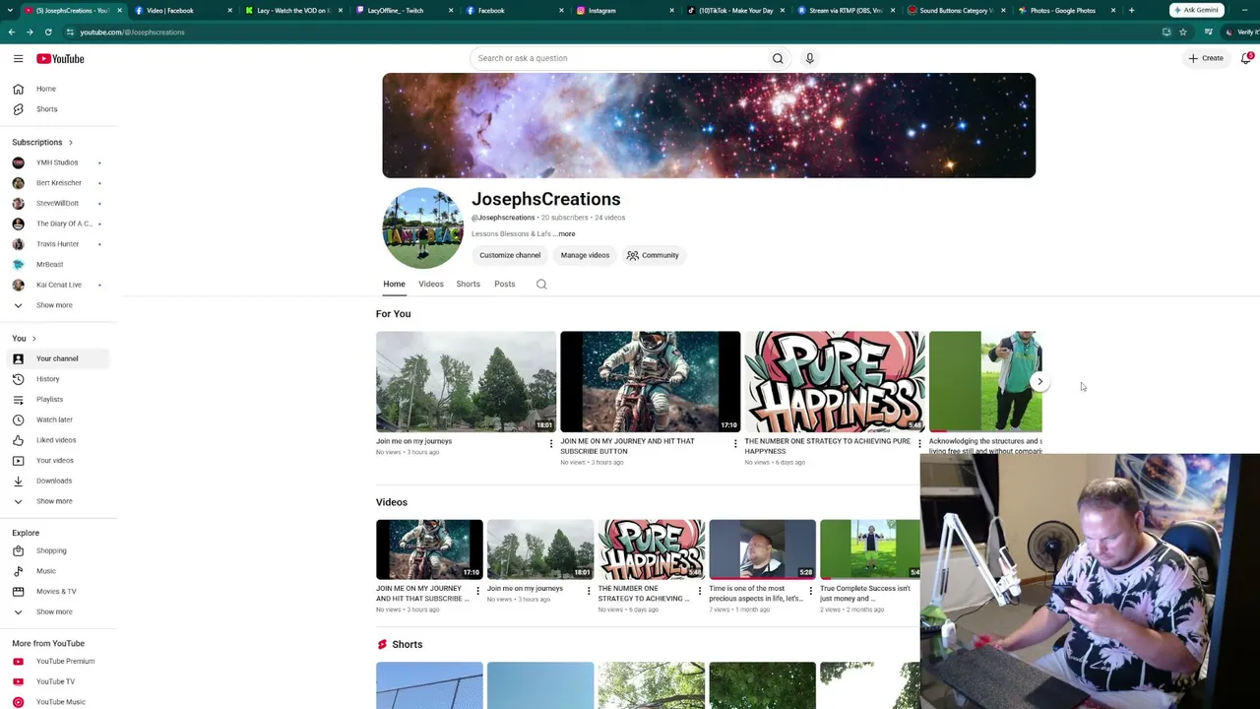Switch to the channel Videos tab
Image resolution: width=1260 pixels, height=709 pixels.
[x=431, y=284]
